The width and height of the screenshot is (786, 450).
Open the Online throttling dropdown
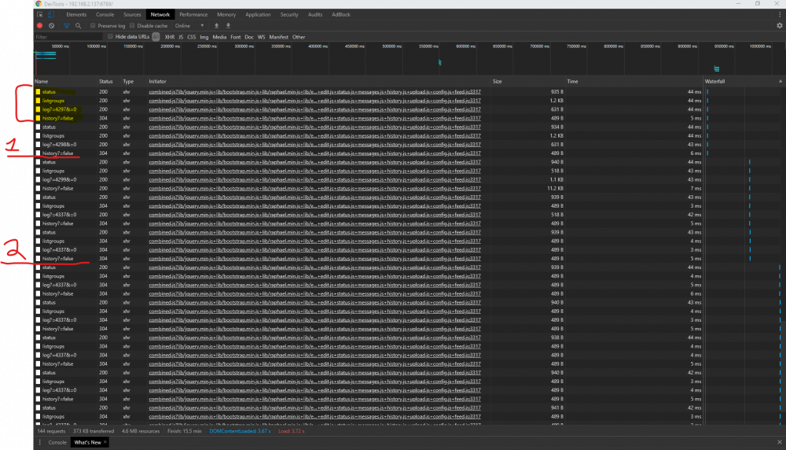click(x=189, y=26)
